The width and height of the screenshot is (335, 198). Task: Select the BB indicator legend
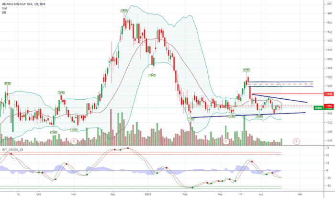[4, 12]
